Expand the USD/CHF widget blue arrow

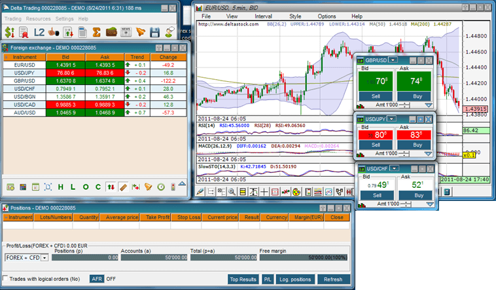(429, 204)
